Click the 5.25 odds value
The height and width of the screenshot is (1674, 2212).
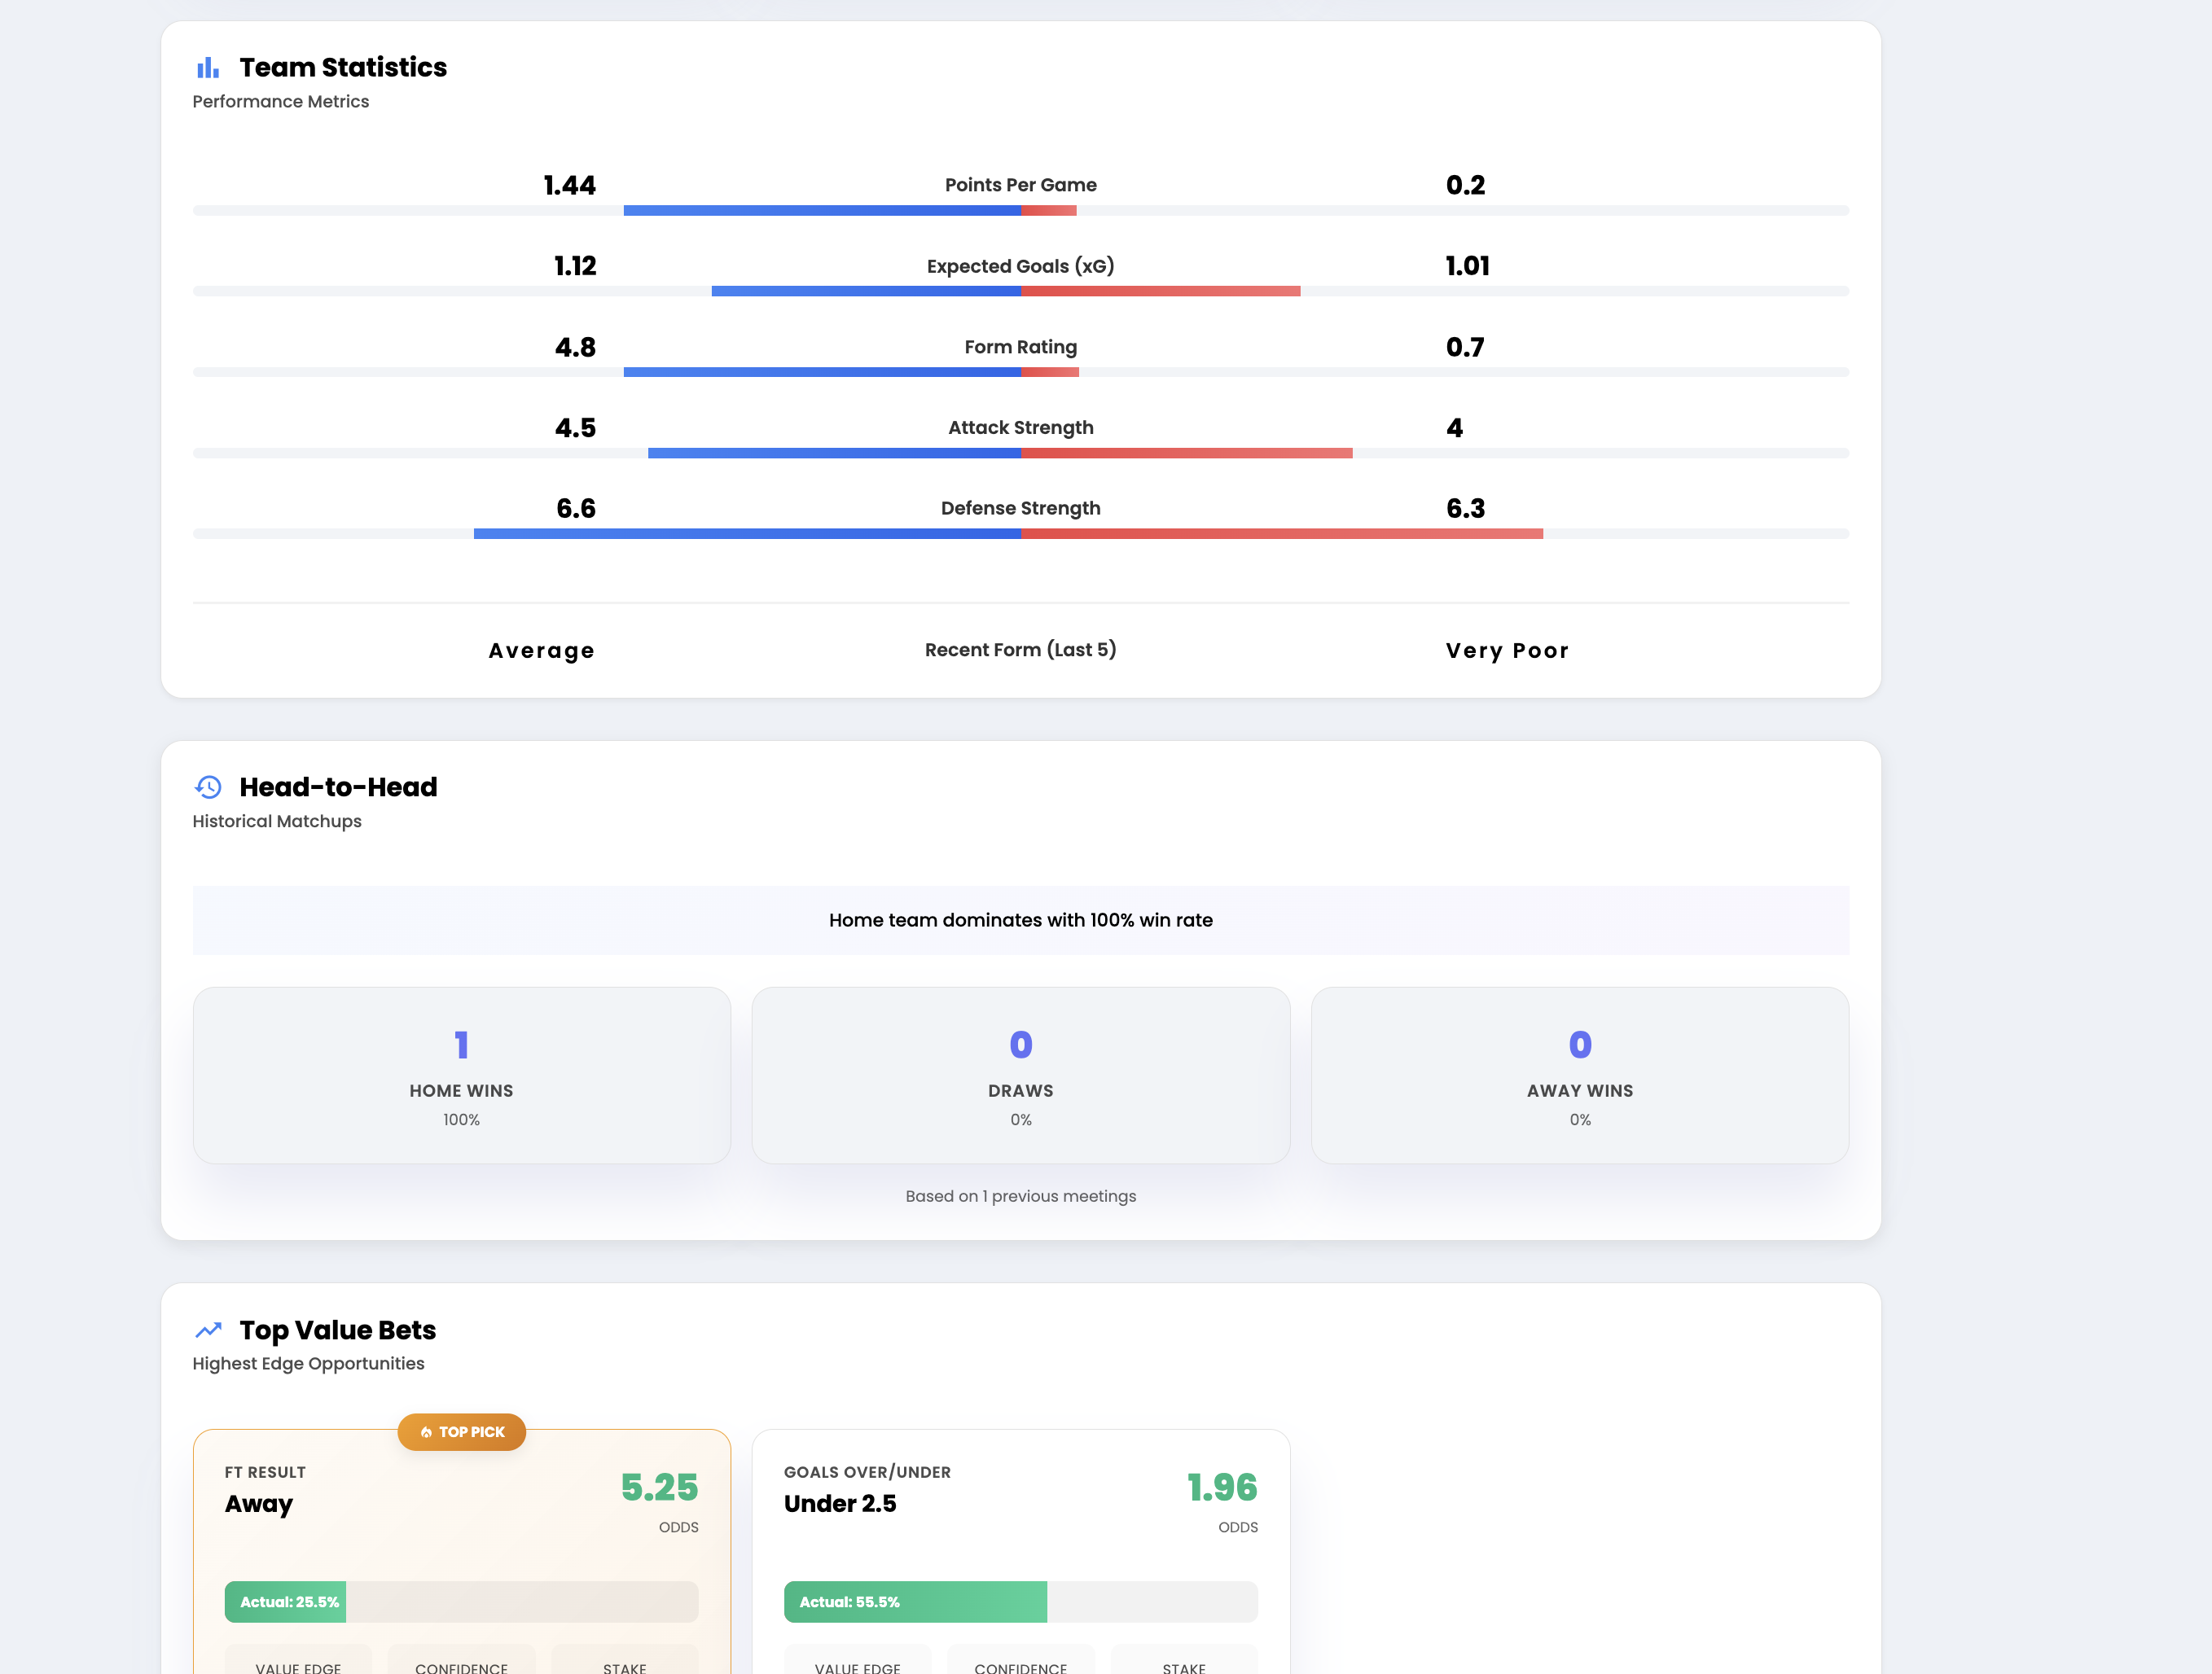(x=659, y=1487)
